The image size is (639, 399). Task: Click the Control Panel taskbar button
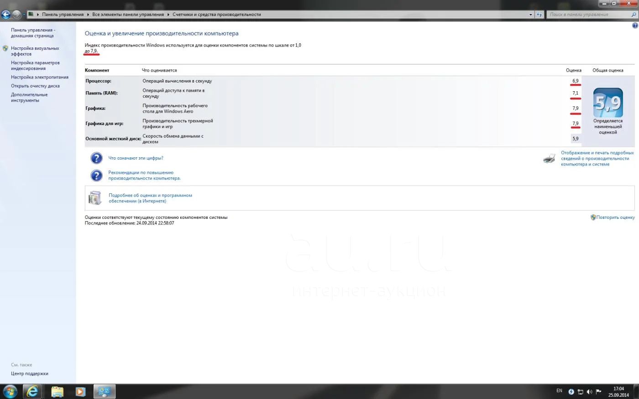click(105, 391)
